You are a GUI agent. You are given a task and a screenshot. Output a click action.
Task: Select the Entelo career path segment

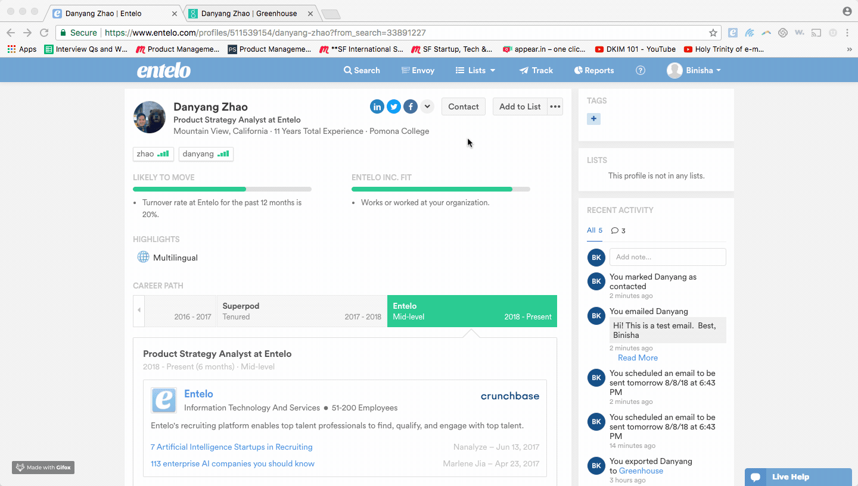point(472,311)
